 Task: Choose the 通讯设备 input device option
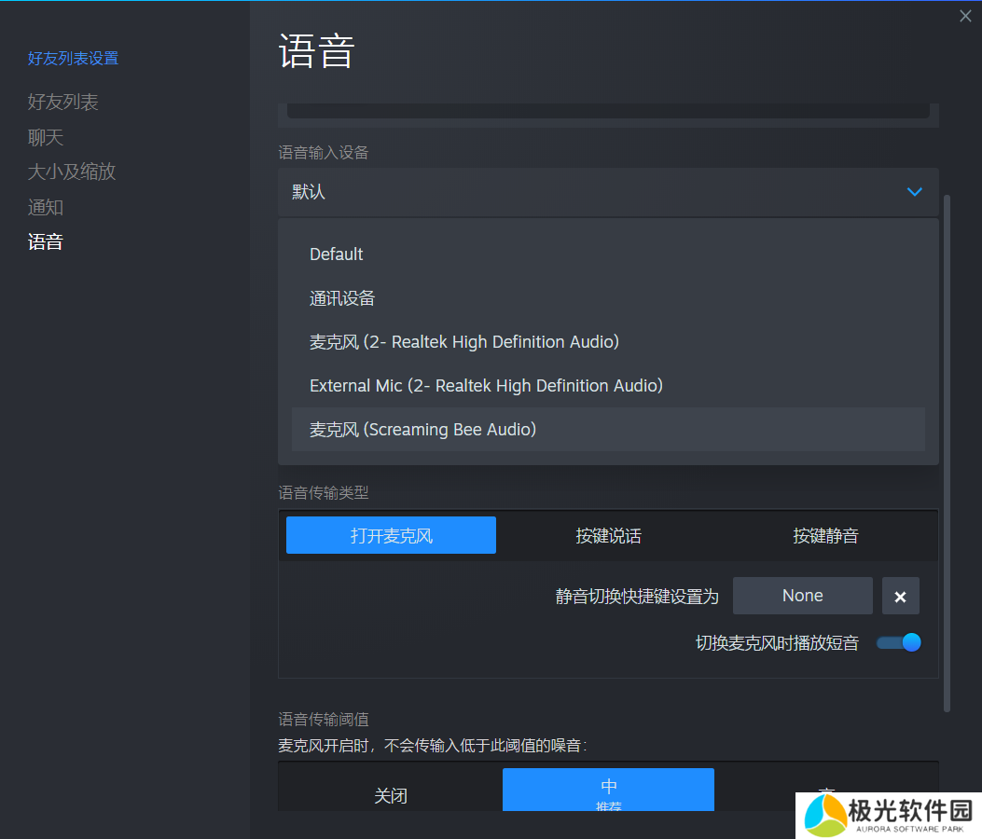pyautogui.click(x=608, y=298)
